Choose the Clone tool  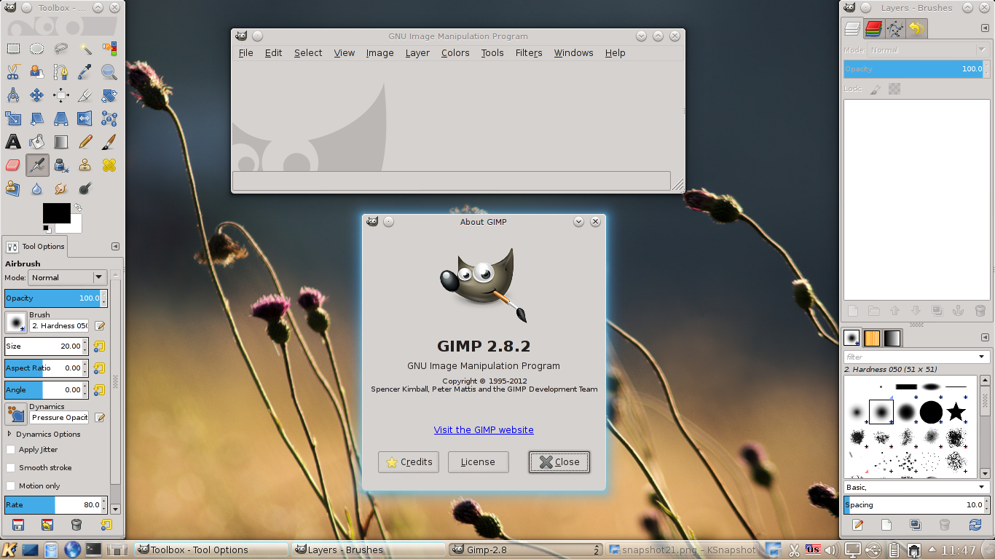[x=84, y=165]
